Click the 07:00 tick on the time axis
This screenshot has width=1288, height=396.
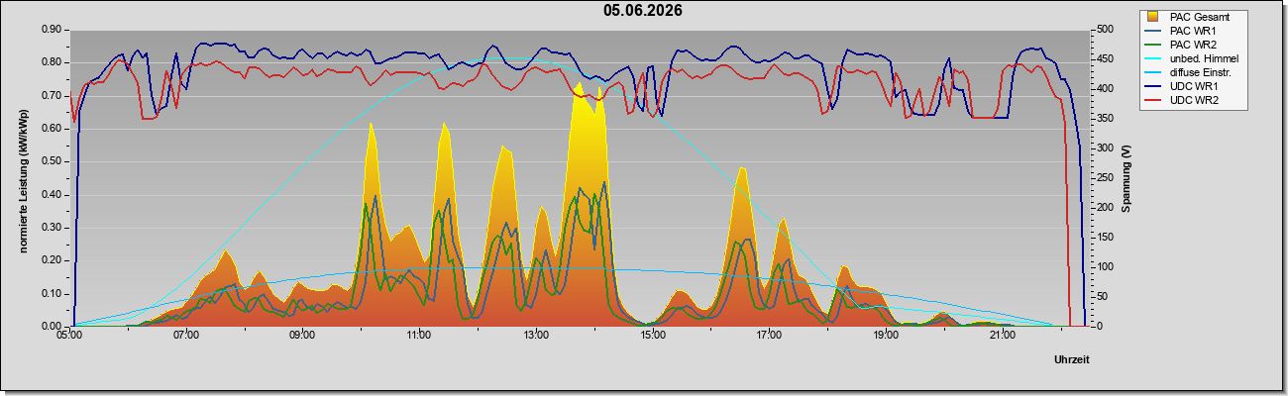click(186, 336)
